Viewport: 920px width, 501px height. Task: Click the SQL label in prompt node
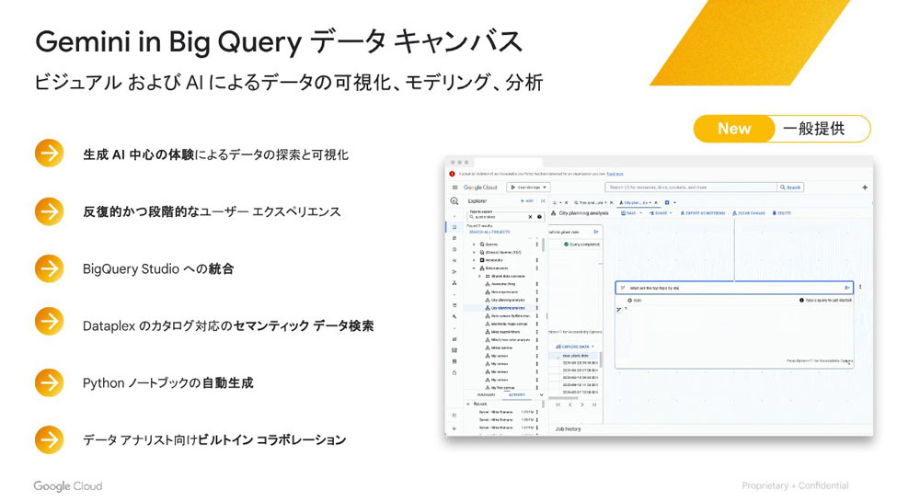[x=636, y=300]
